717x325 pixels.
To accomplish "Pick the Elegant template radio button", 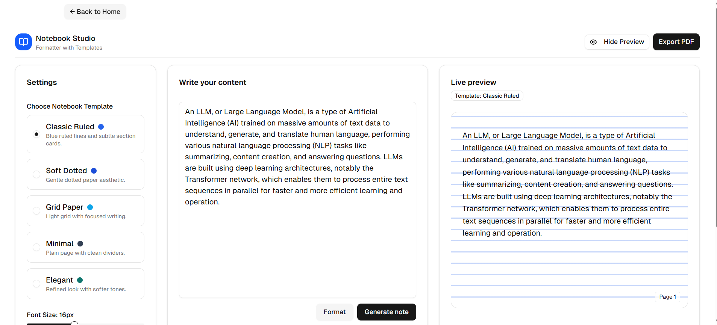I will pyautogui.click(x=36, y=284).
